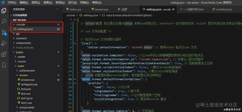242x112 pixels.
Task: Fold the prettier block at line 17
Action: 75,83
